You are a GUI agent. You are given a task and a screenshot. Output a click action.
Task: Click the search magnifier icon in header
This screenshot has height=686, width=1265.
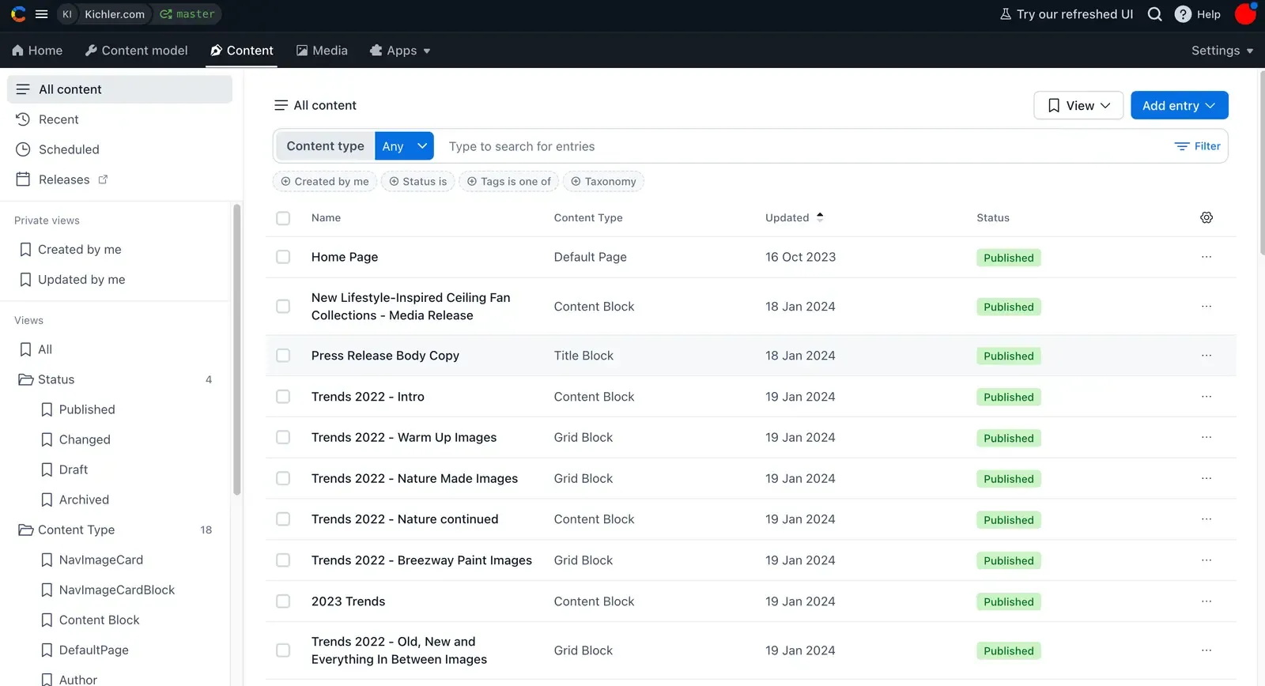point(1154,14)
